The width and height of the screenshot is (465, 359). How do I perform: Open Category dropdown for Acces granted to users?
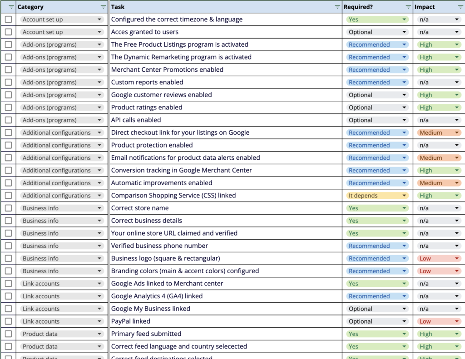(x=99, y=32)
